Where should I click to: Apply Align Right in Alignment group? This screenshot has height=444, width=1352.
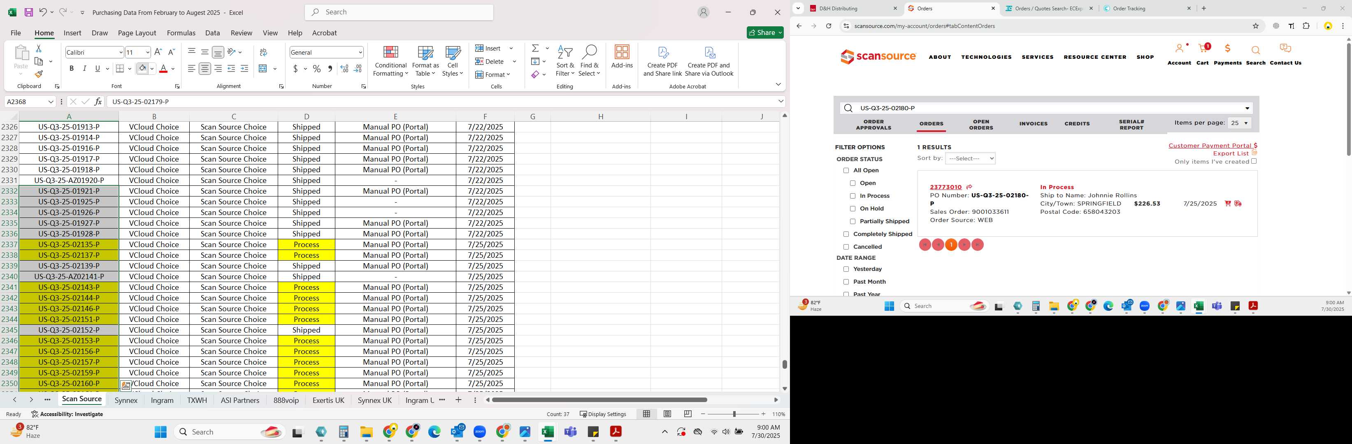218,69
